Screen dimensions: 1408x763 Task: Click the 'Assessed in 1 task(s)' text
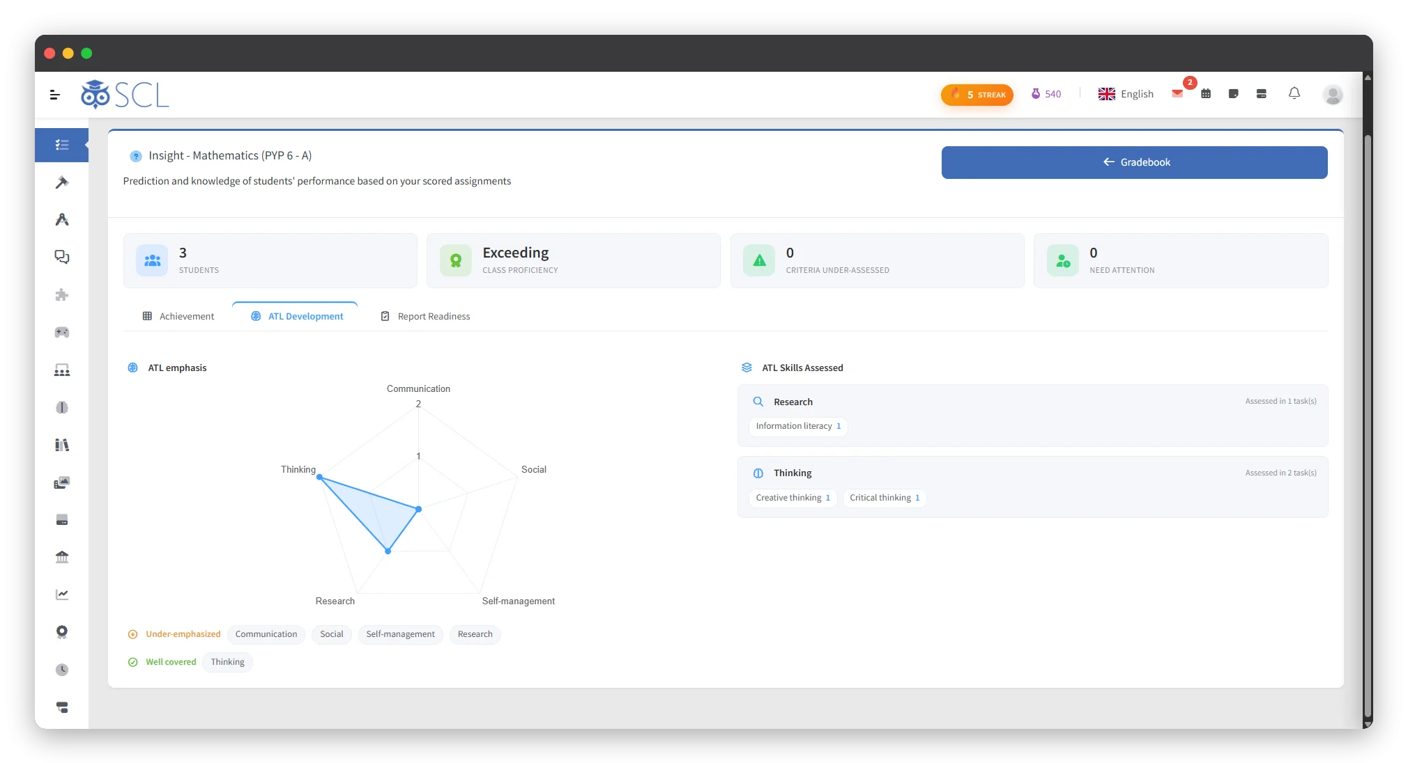click(1280, 401)
